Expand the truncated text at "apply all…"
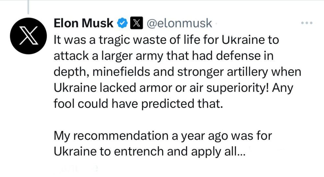324x177 pixels. coord(227,151)
